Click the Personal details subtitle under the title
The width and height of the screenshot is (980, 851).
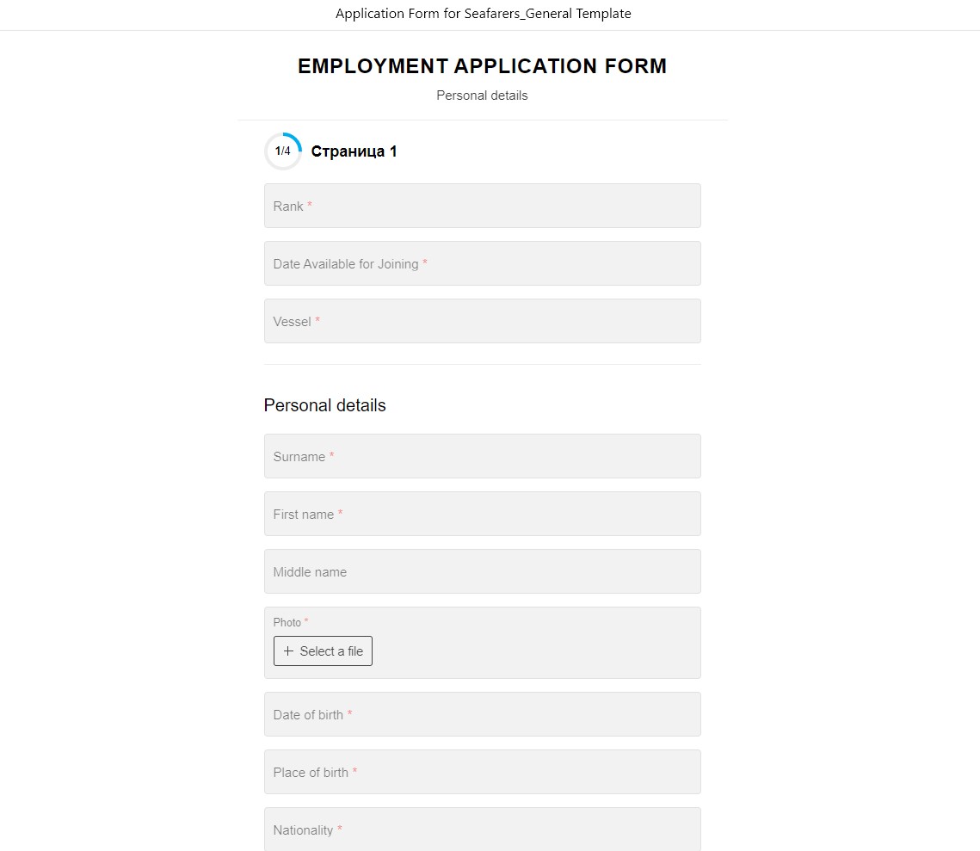pyautogui.click(x=482, y=96)
